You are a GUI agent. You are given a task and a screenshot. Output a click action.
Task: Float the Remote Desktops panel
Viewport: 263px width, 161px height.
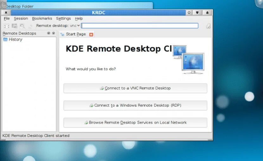[49, 33]
